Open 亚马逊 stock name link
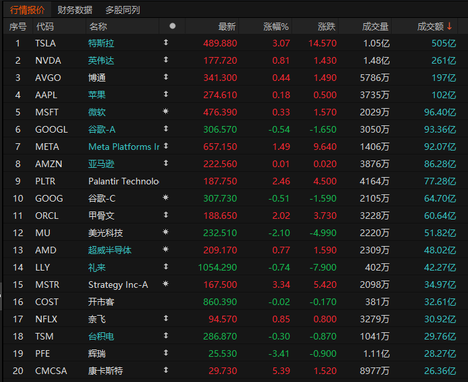The height and width of the screenshot is (382, 468). (x=101, y=164)
